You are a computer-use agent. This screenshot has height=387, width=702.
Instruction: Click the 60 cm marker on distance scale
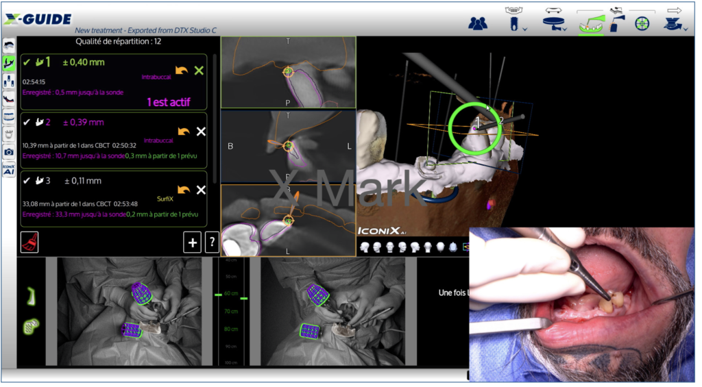click(231, 293)
